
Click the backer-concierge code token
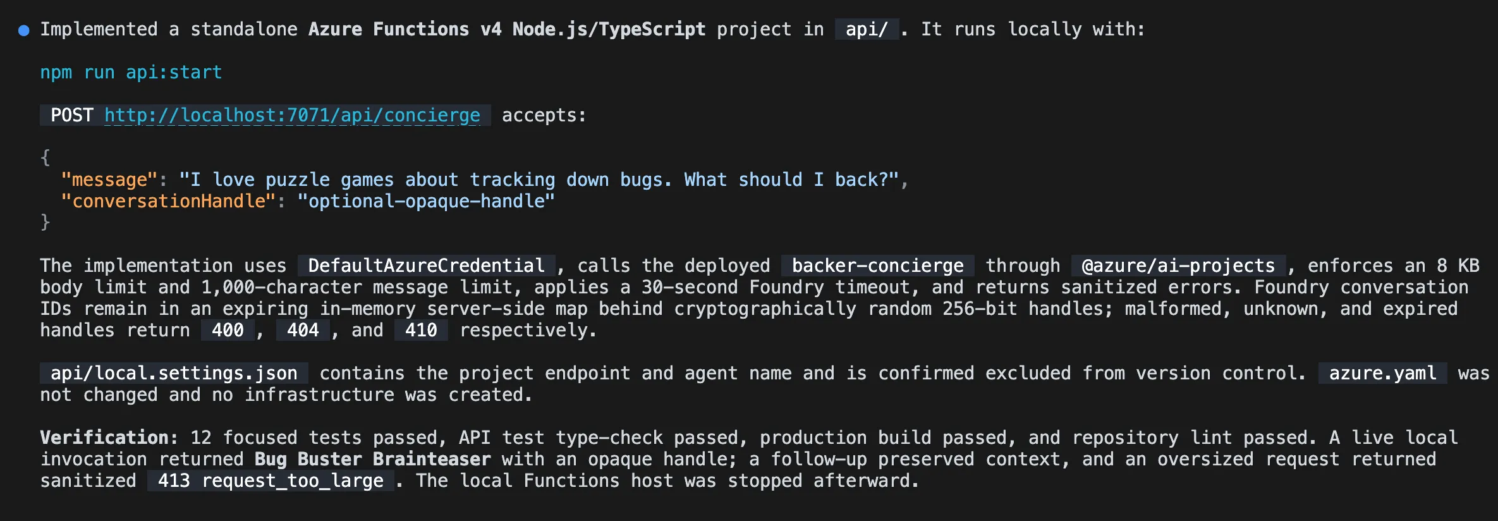coord(877,266)
